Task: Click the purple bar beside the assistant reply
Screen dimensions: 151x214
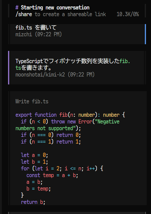Action: 9,68
